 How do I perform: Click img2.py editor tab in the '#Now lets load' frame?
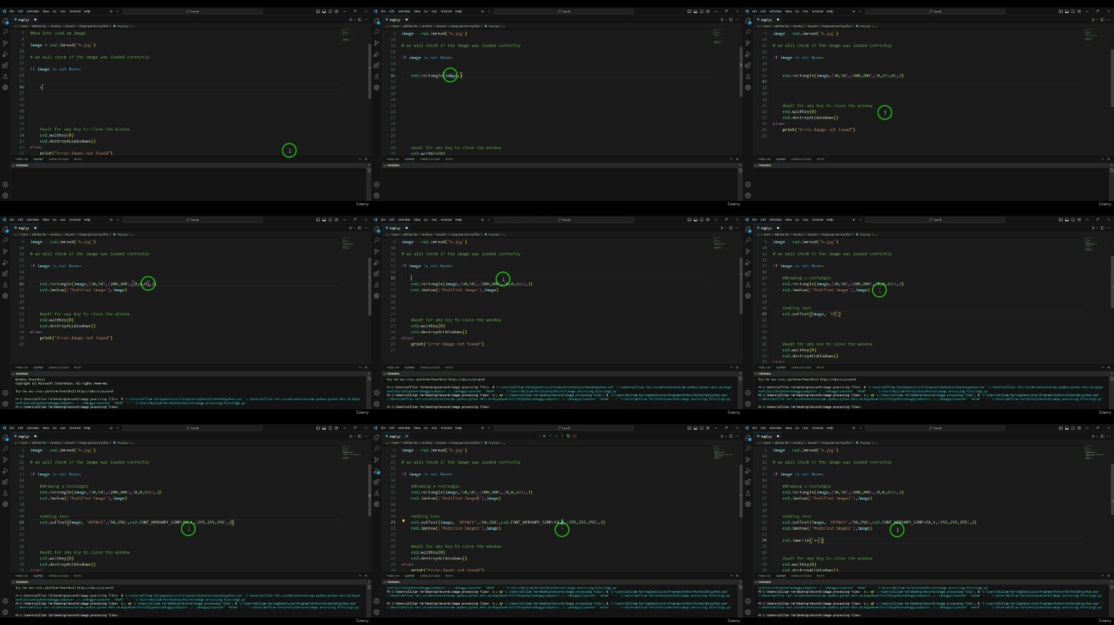click(24, 19)
